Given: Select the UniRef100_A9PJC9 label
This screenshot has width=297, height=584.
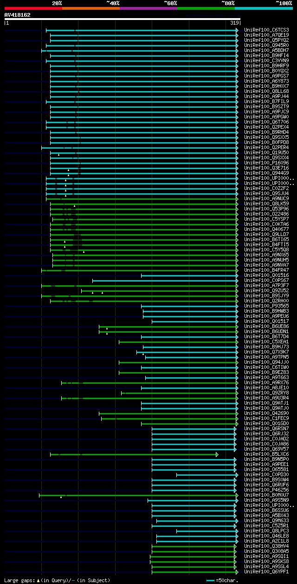Looking at the screenshot, I should tap(266, 112).
